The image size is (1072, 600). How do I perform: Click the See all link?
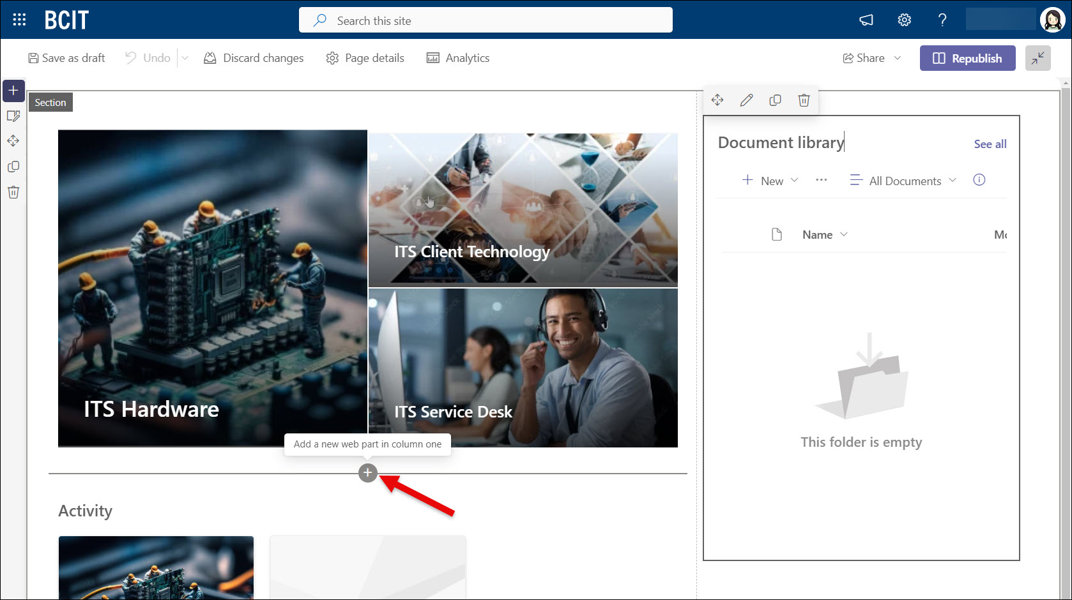pyautogui.click(x=990, y=144)
